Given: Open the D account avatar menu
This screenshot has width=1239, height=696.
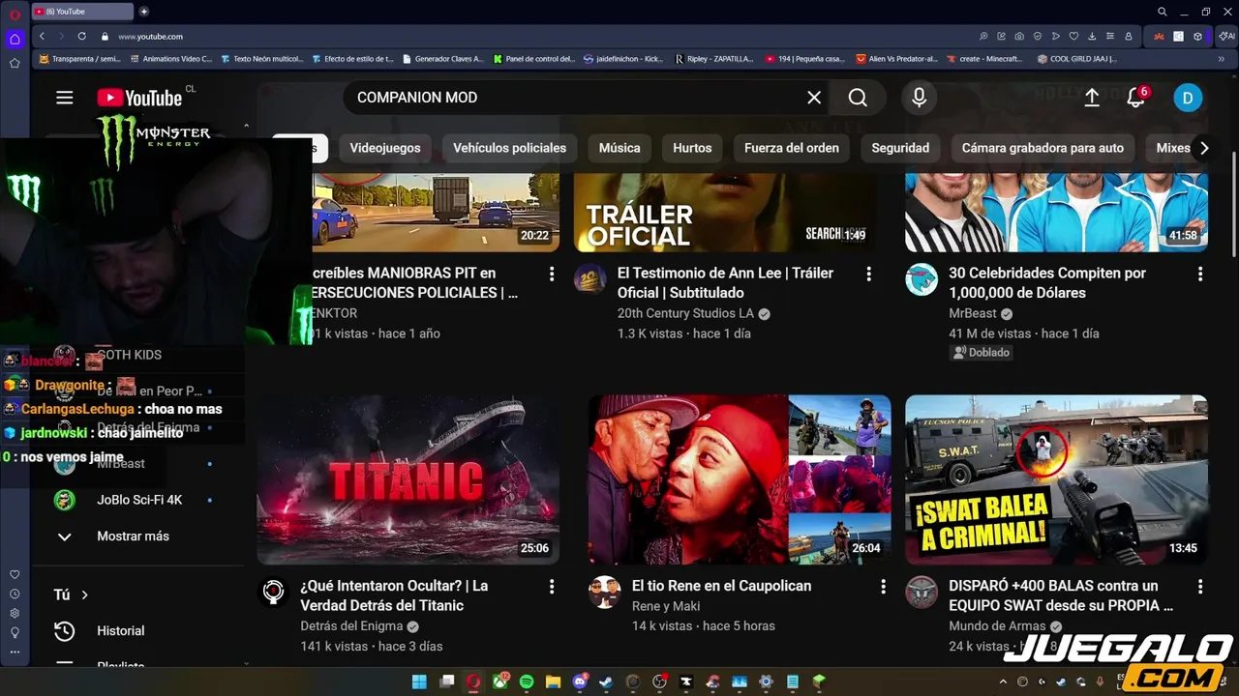Looking at the screenshot, I should [1188, 98].
